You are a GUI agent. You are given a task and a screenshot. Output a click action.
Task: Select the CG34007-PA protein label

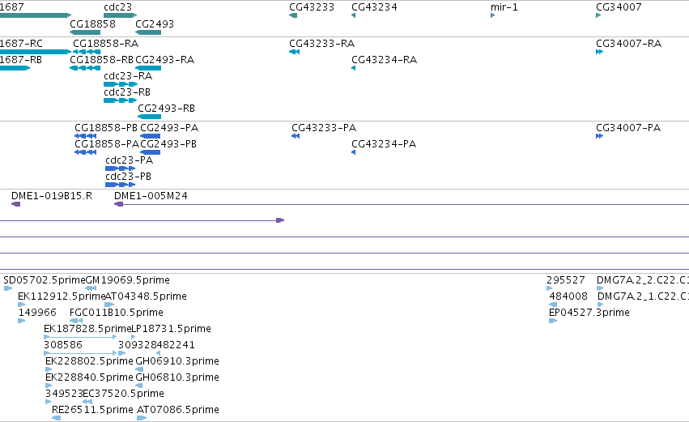pos(628,128)
